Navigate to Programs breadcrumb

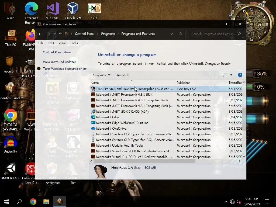point(108,34)
